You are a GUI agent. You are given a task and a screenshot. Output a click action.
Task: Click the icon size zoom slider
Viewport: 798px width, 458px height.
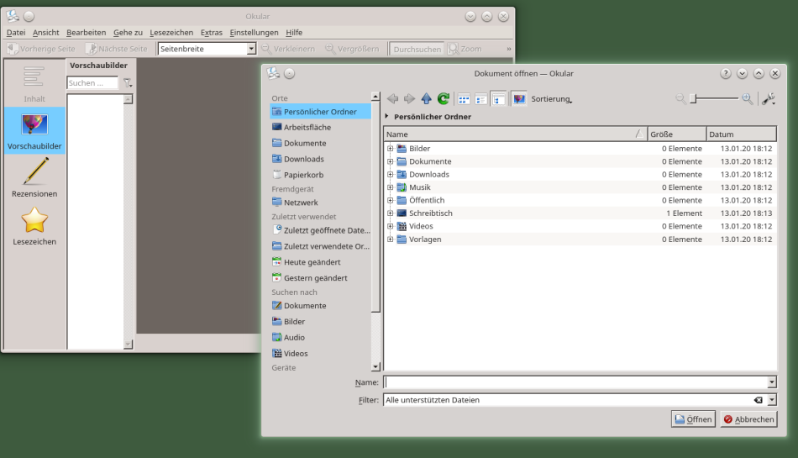(x=714, y=99)
